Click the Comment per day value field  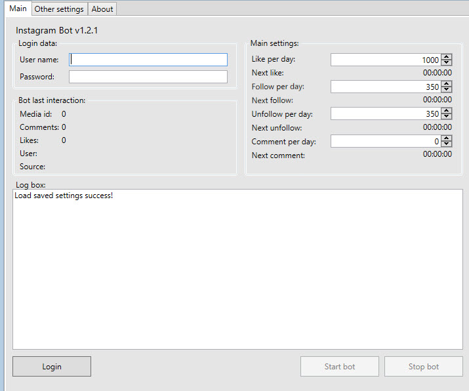click(386, 141)
